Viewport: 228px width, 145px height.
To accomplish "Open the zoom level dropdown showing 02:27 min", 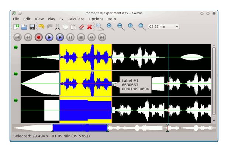I will pyautogui.click(x=164, y=26).
